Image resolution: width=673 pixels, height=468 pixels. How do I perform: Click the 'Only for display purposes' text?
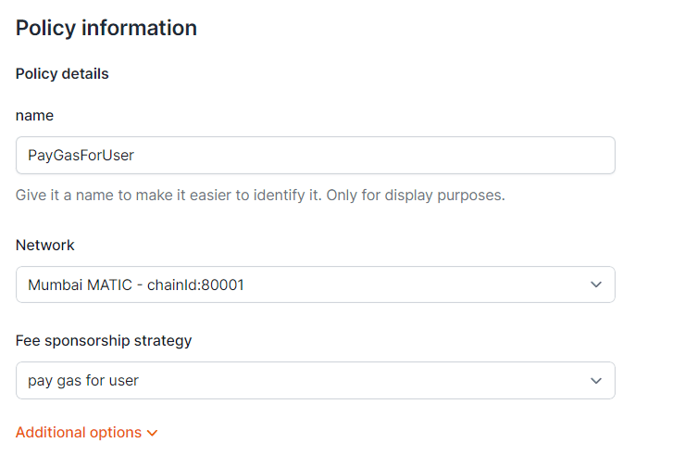[416, 196]
